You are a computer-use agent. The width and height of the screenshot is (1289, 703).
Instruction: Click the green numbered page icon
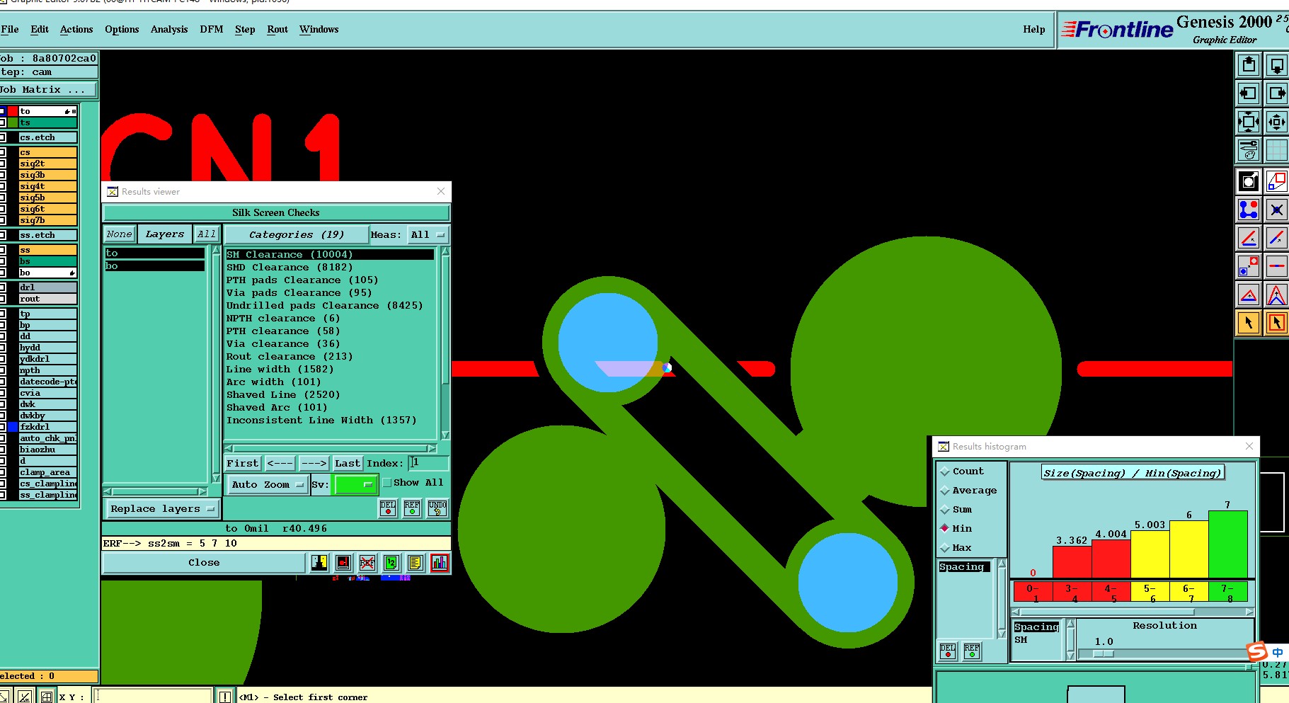tap(391, 563)
